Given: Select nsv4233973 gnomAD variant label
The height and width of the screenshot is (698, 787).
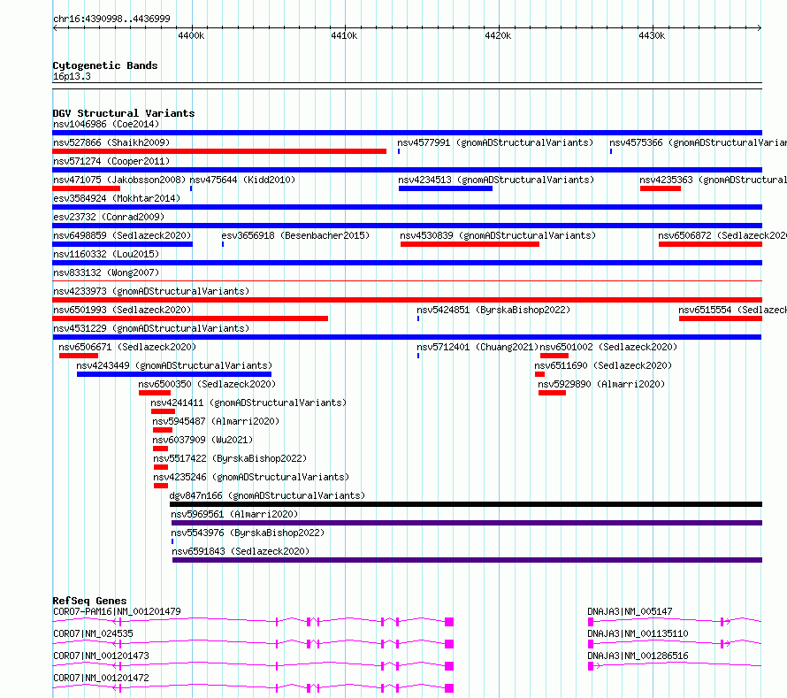Looking at the screenshot, I should pyautogui.click(x=151, y=291).
